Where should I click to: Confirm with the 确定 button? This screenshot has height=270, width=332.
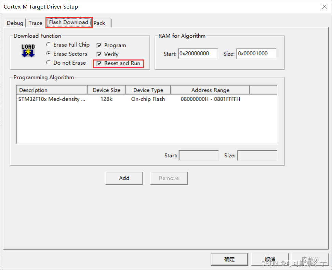229,259
